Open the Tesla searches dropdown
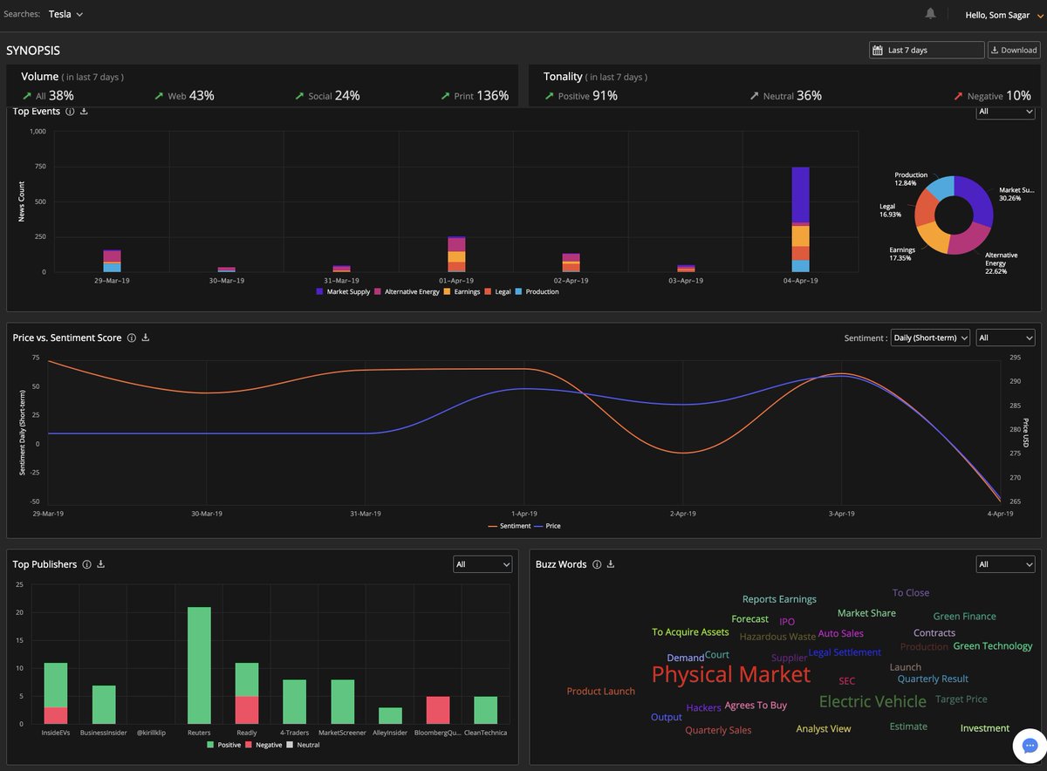1047x771 pixels. [66, 14]
